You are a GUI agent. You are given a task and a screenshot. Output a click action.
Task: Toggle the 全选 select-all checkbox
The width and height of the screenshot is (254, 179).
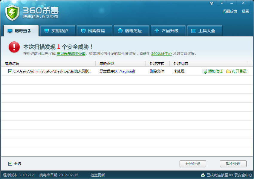tap(10, 164)
